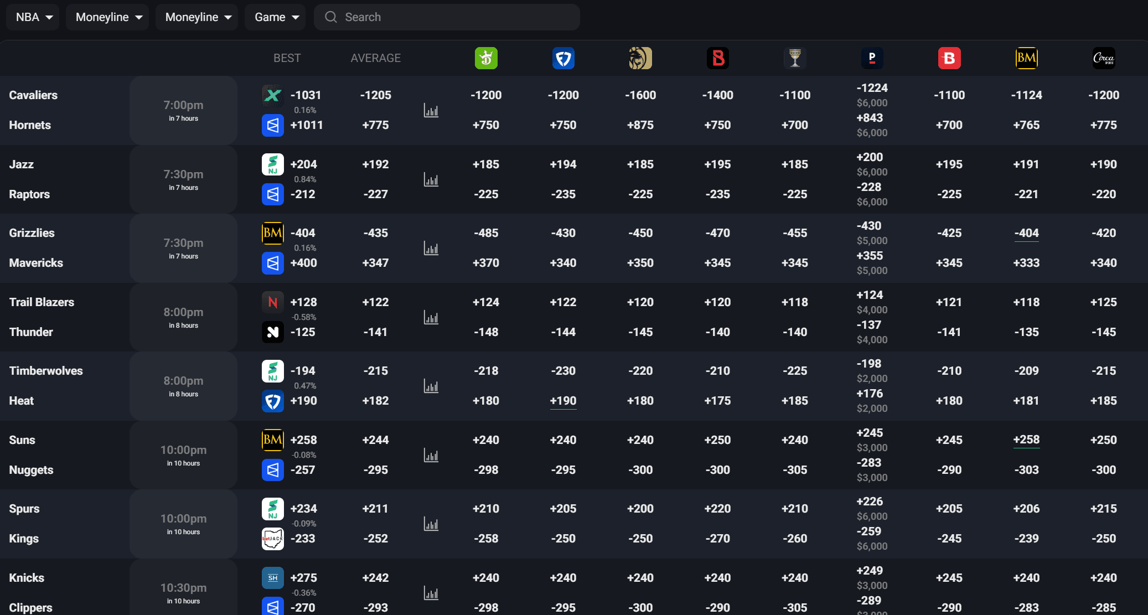
Task: Open odds chart for Cavaliers vs Hornets
Action: pyautogui.click(x=431, y=111)
